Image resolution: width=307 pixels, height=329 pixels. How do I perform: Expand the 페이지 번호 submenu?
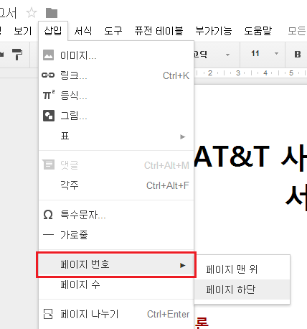116,265
